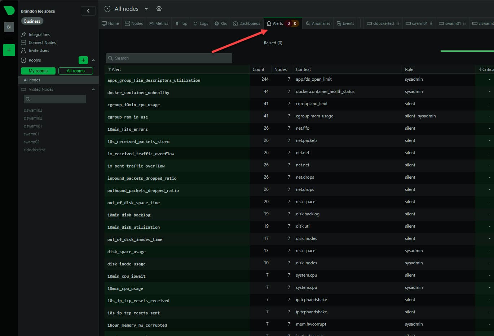Viewport: 494px width, 336px height.
Task: Open the Integrations plug icon
Action: pyautogui.click(x=24, y=35)
